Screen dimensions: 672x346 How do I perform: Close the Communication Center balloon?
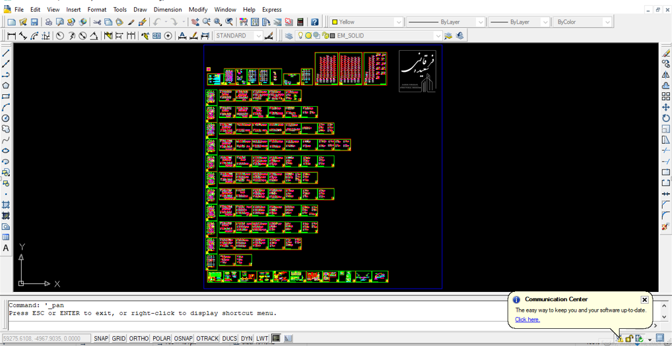click(644, 300)
